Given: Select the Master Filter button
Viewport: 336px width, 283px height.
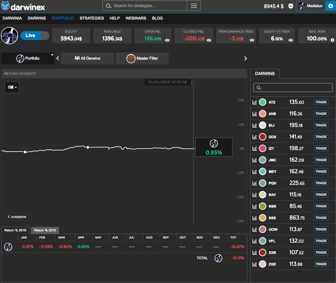Looking at the screenshot, I should tap(142, 58).
